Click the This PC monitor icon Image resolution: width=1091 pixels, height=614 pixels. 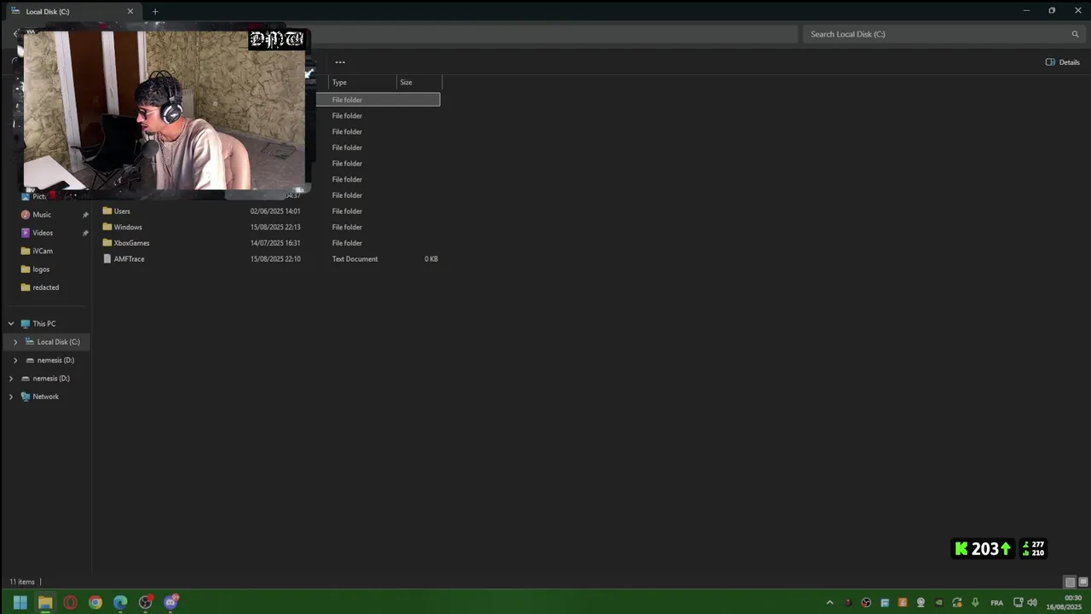point(26,324)
